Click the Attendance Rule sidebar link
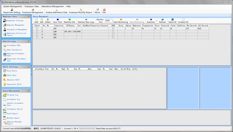 [14, 45]
